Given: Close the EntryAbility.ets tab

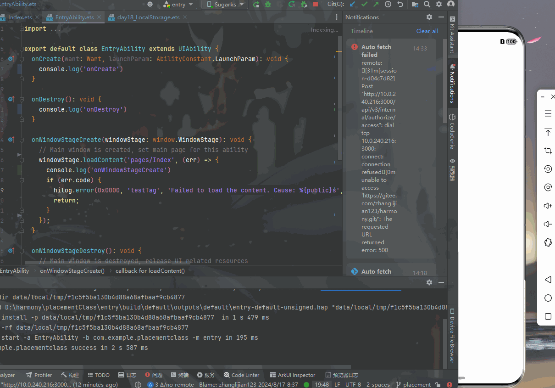Looking at the screenshot, I should (99, 17).
